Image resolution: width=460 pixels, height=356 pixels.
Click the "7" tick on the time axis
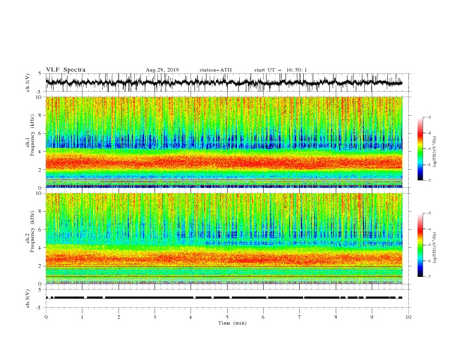point(299,317)
